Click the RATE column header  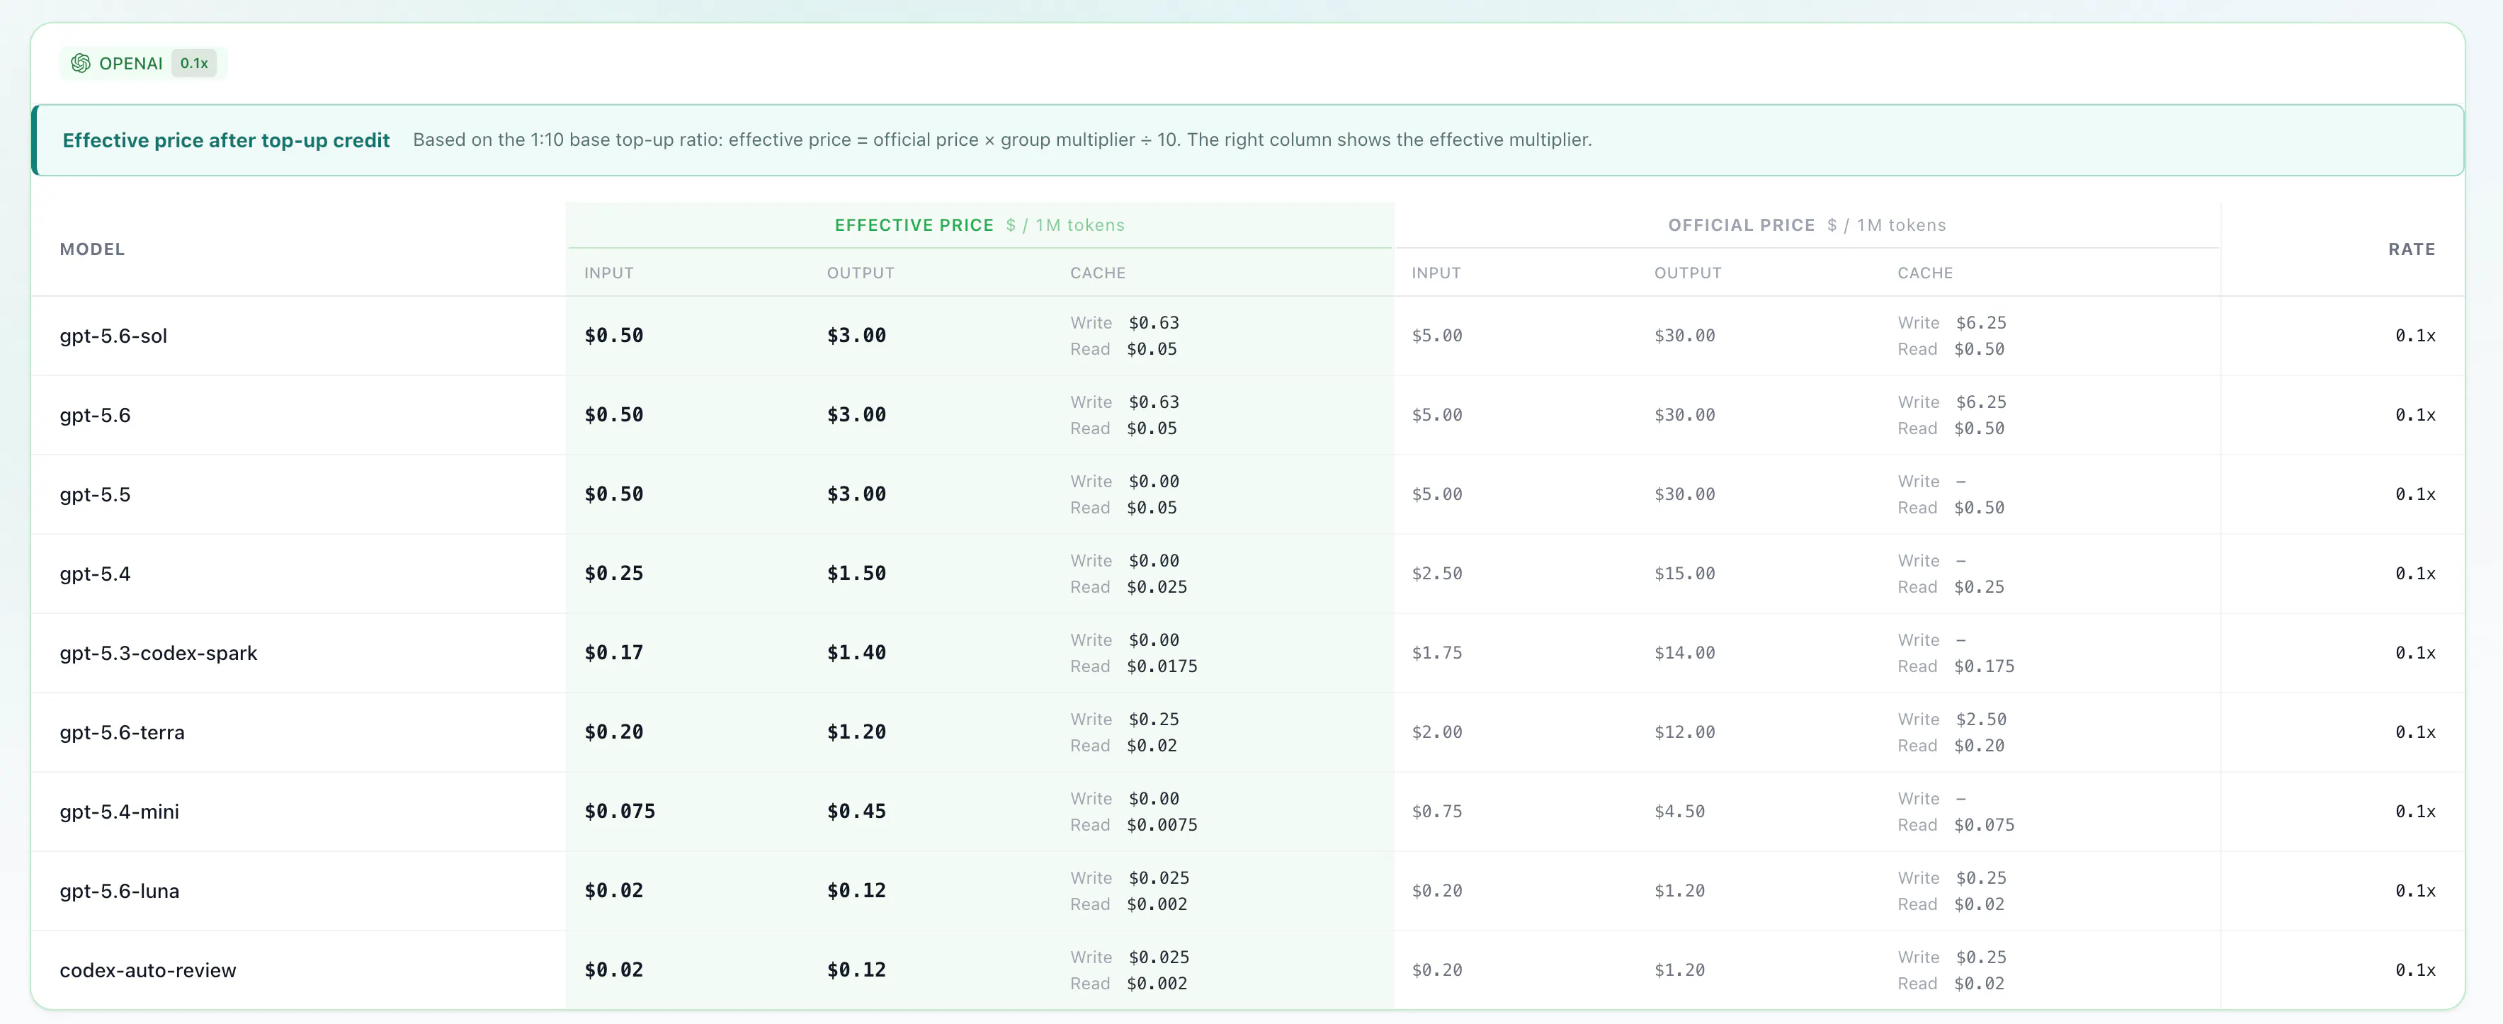[2412, 249]
